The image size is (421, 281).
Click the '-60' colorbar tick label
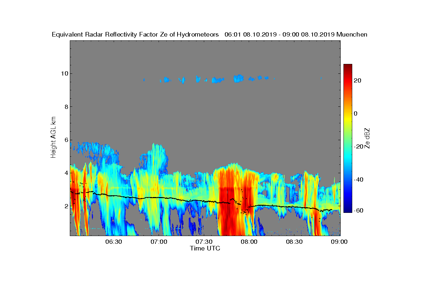(x=359, y=210)
